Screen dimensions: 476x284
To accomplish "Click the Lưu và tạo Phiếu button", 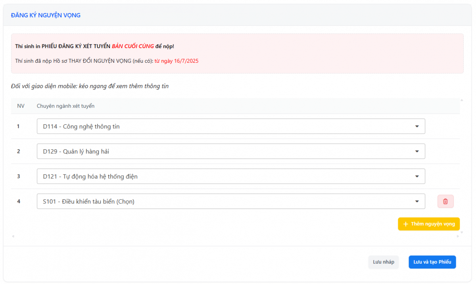I will pyautogui.click(x=432, y=262).
